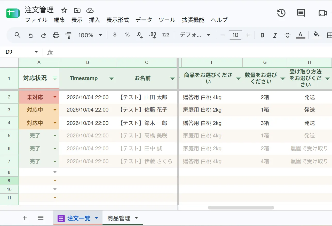
Task: Open the データ menu
Action: pyautogui.click(x=144, y=20)
